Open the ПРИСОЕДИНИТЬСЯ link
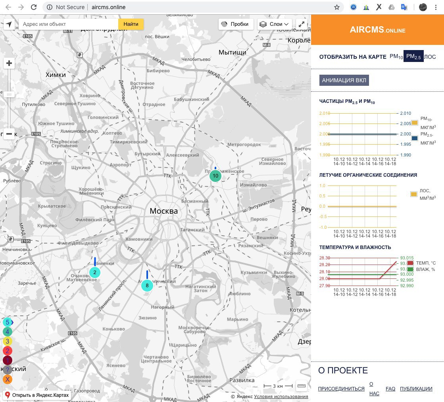 pos(341,388)
